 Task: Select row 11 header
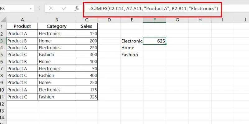tap(2, 96)
